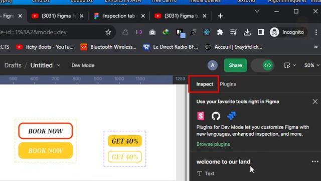
Task: Close the Inspection tab browser tab
Action: coord(143,16)
